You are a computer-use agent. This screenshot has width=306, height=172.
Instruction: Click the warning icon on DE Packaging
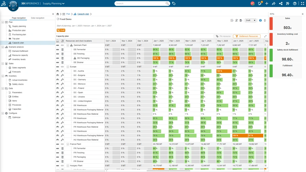click(75, 58)
